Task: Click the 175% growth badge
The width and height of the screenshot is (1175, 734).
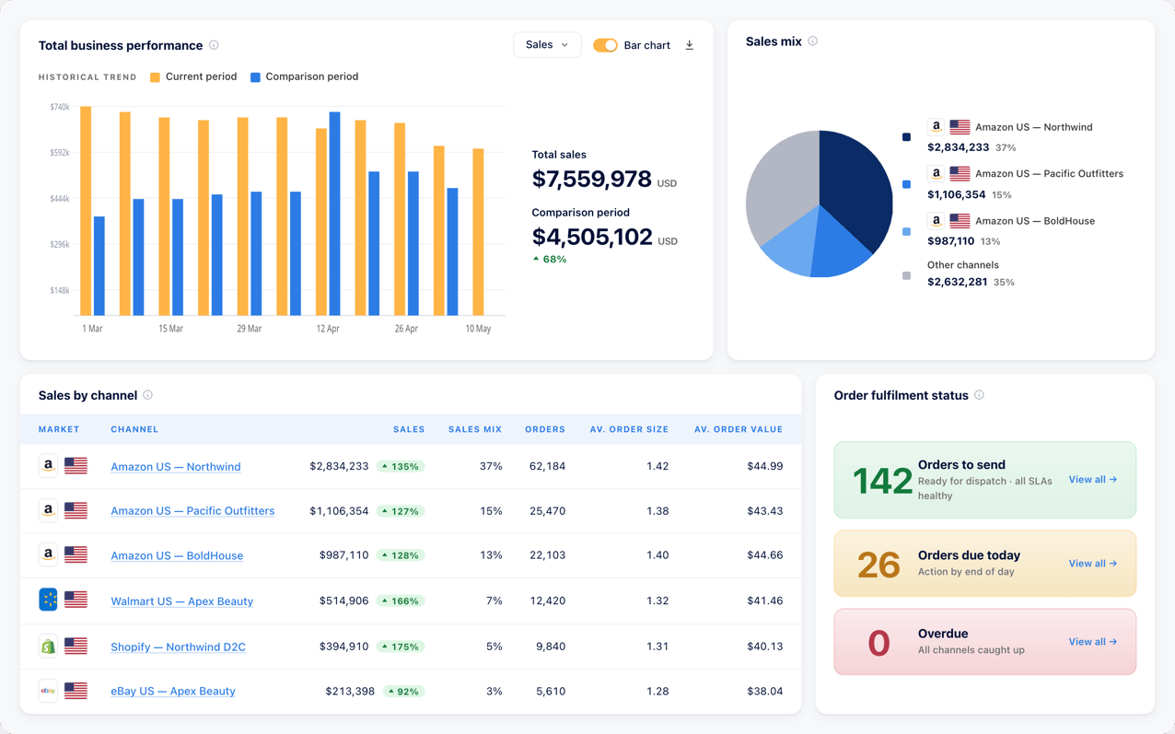Action: (401, 647)
